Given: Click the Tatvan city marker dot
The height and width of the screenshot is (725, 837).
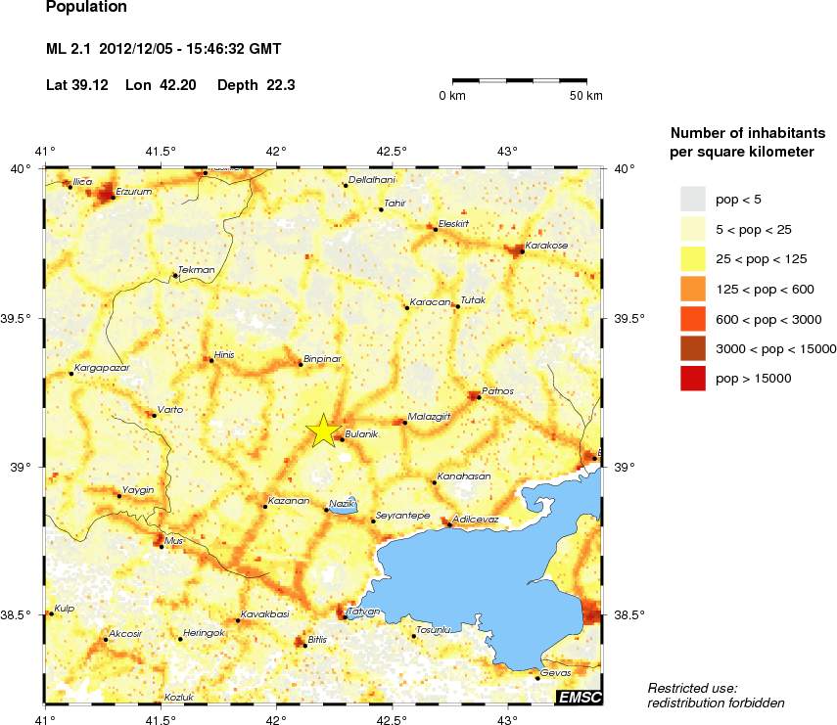Looking at the screenshot, I should point(345,616).
